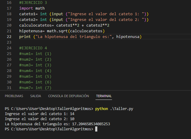Click the python .\Taller.py command in terminal
The image size is (191, 139).
tap(114, 109)
